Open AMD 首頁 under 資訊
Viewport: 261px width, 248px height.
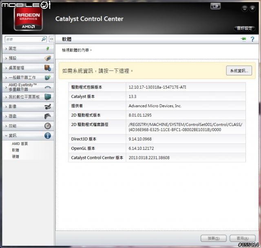pyautogui.click(x=20, y=144)
